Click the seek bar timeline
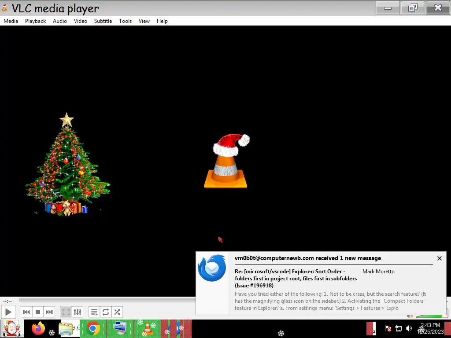 (107, 300)
